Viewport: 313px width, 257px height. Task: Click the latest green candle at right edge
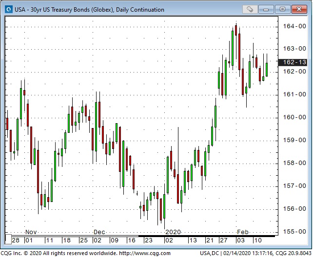tap(267, 70)
